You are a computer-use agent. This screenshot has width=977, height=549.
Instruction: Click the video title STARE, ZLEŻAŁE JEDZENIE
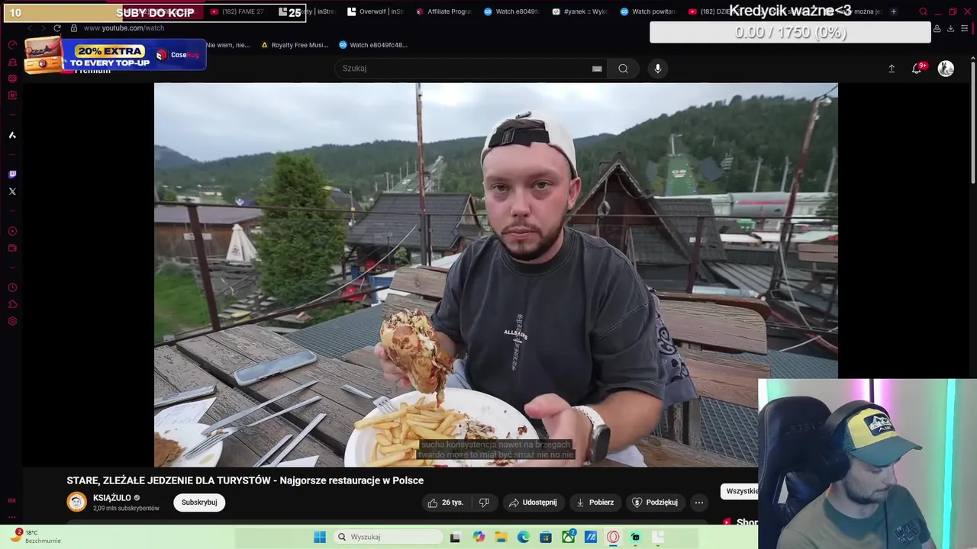pos(245,480)
